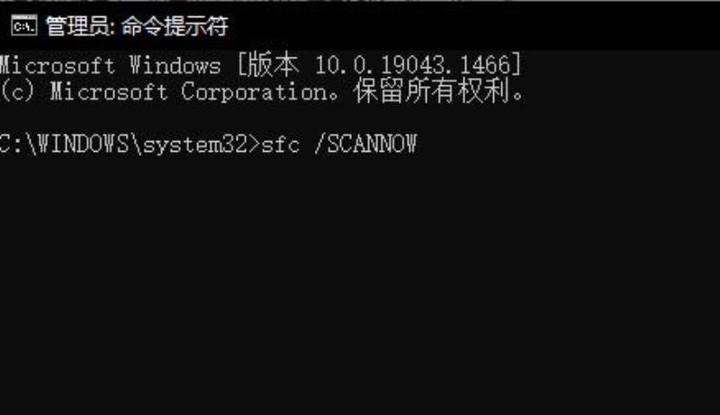Click 命令提示符 in the window title

pyautogui.click(x=175, y=26)
